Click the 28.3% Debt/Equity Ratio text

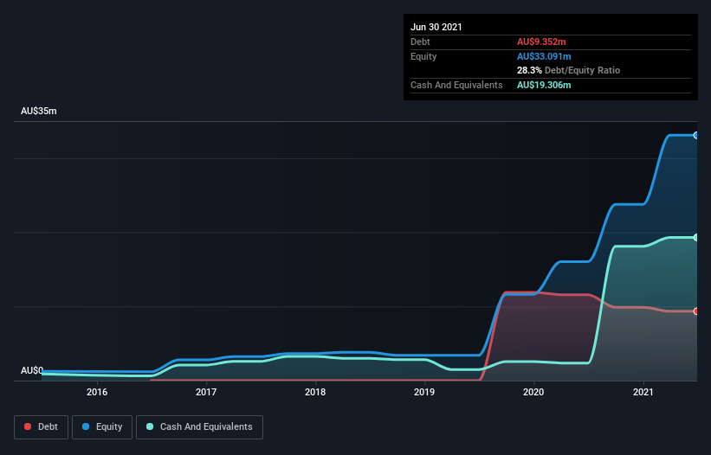coord(569,70)
